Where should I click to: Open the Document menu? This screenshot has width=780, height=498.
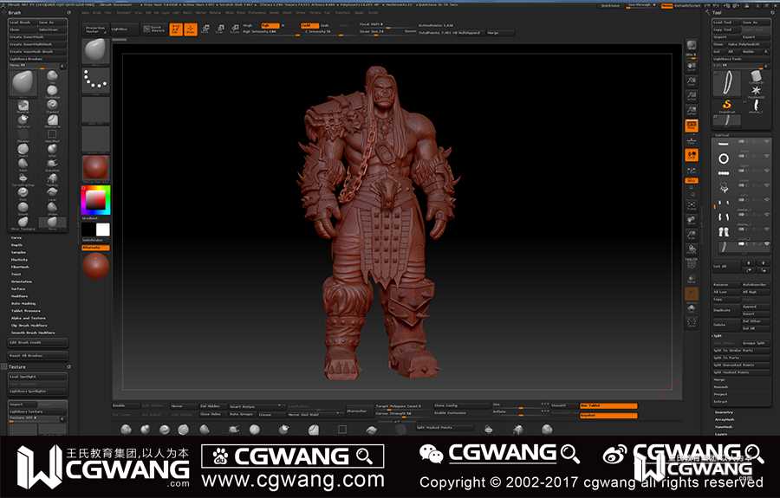(123, 12)
